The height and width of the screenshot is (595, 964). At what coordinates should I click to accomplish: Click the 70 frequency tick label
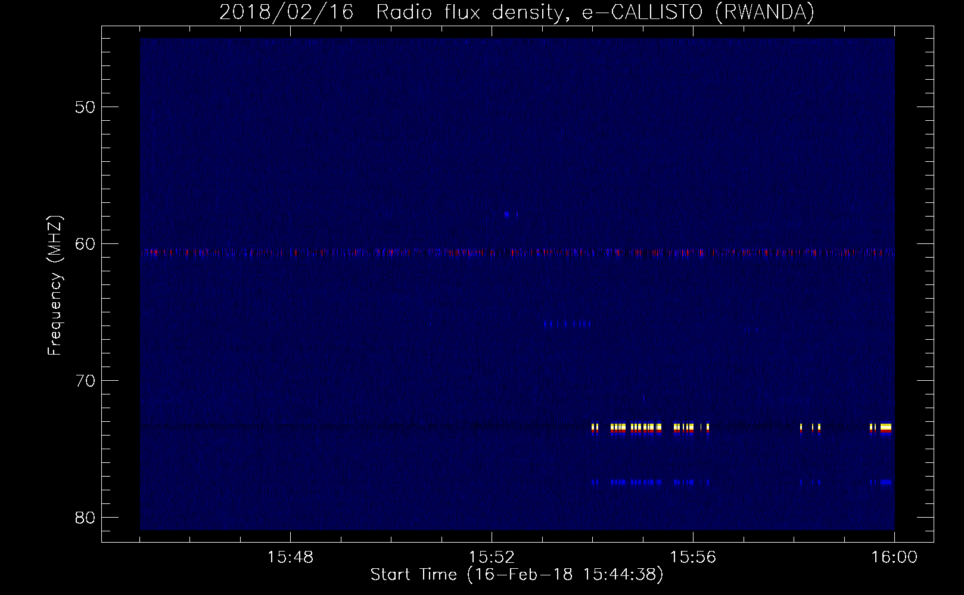(85, 381)
